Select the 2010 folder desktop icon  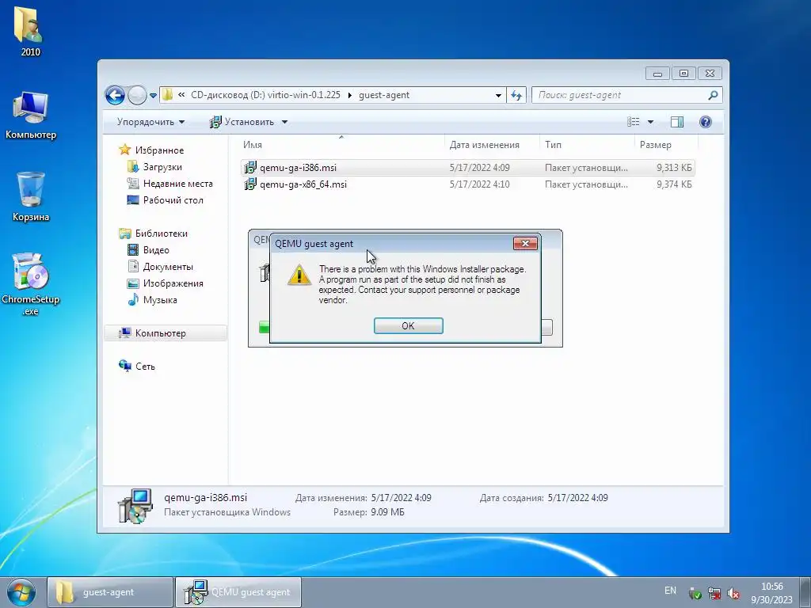[30, 32]
